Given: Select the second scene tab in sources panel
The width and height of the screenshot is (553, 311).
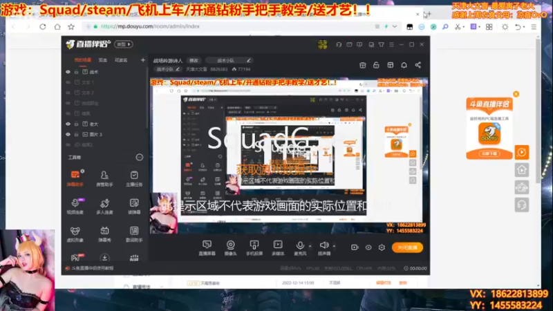Looking at the screenshot, I should pos(102,60).
